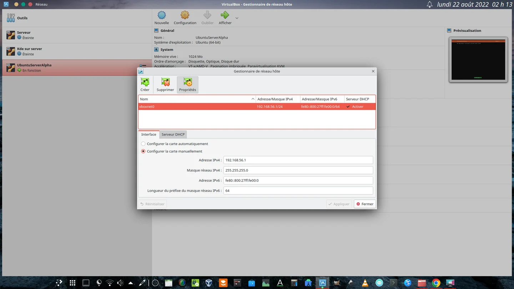This screenshot has height=289, width=514.
Task: Click the VirtualBox app icon in the title bar
Action: [x=6, y=4]
